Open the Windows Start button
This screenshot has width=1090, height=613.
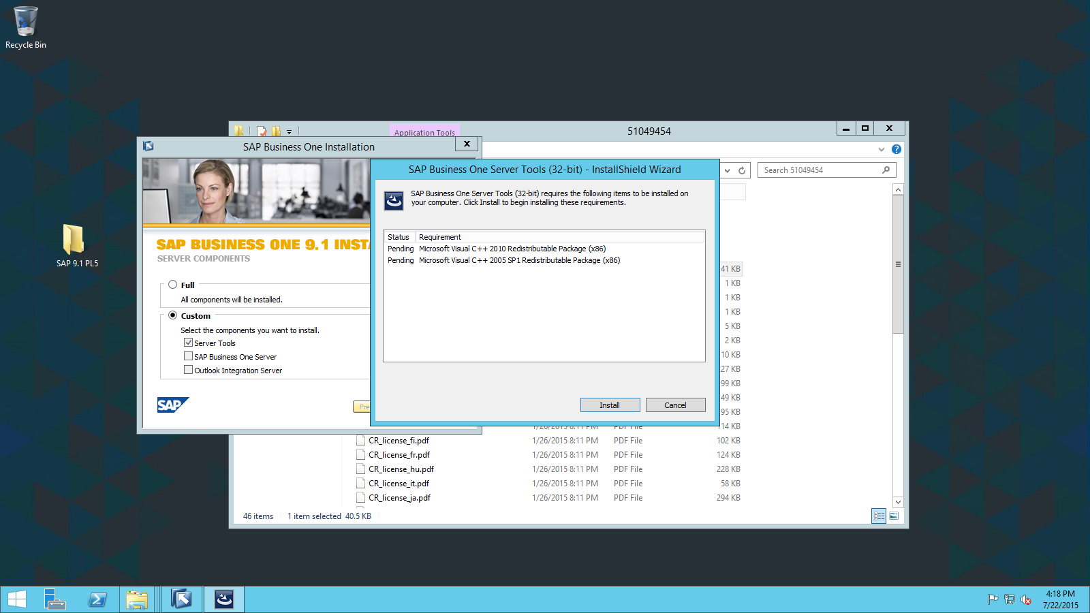17,599
